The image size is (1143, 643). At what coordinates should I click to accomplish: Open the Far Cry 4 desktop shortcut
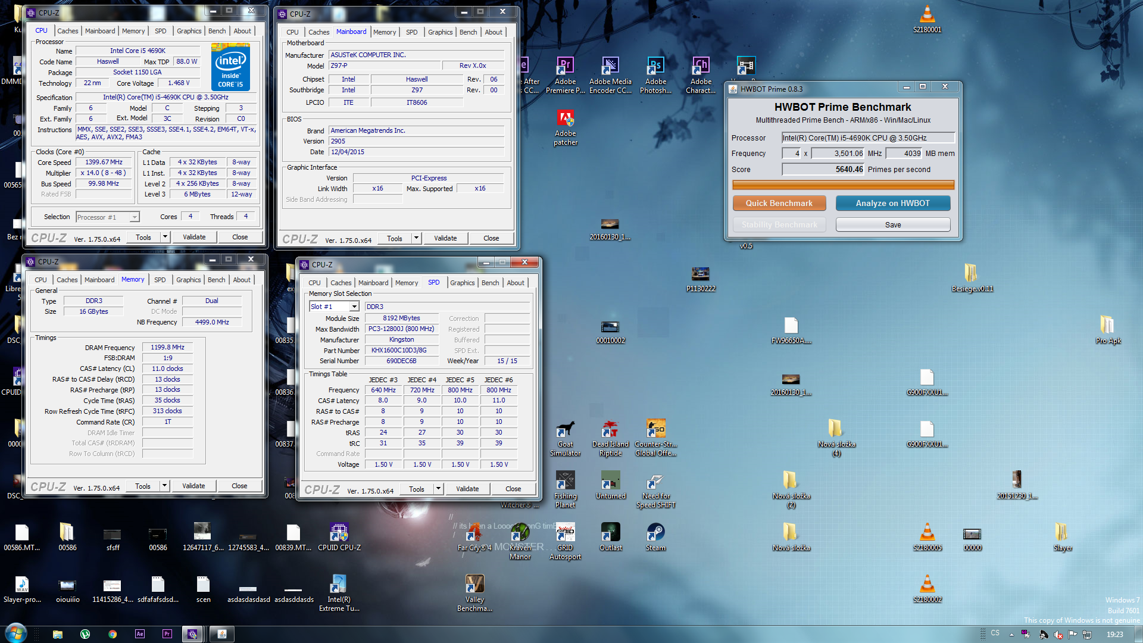[474, 537]
